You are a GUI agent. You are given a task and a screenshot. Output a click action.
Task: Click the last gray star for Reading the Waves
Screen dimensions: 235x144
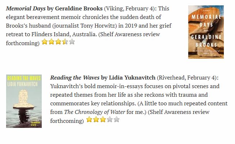[x=117, y=120]
